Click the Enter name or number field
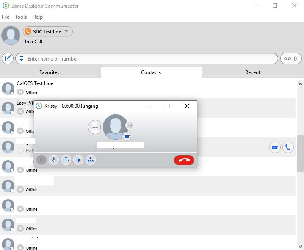 click(x=146, y=58)
